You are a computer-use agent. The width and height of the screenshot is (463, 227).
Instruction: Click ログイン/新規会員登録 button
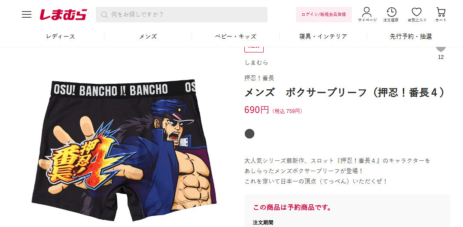(x=324, y=15)
